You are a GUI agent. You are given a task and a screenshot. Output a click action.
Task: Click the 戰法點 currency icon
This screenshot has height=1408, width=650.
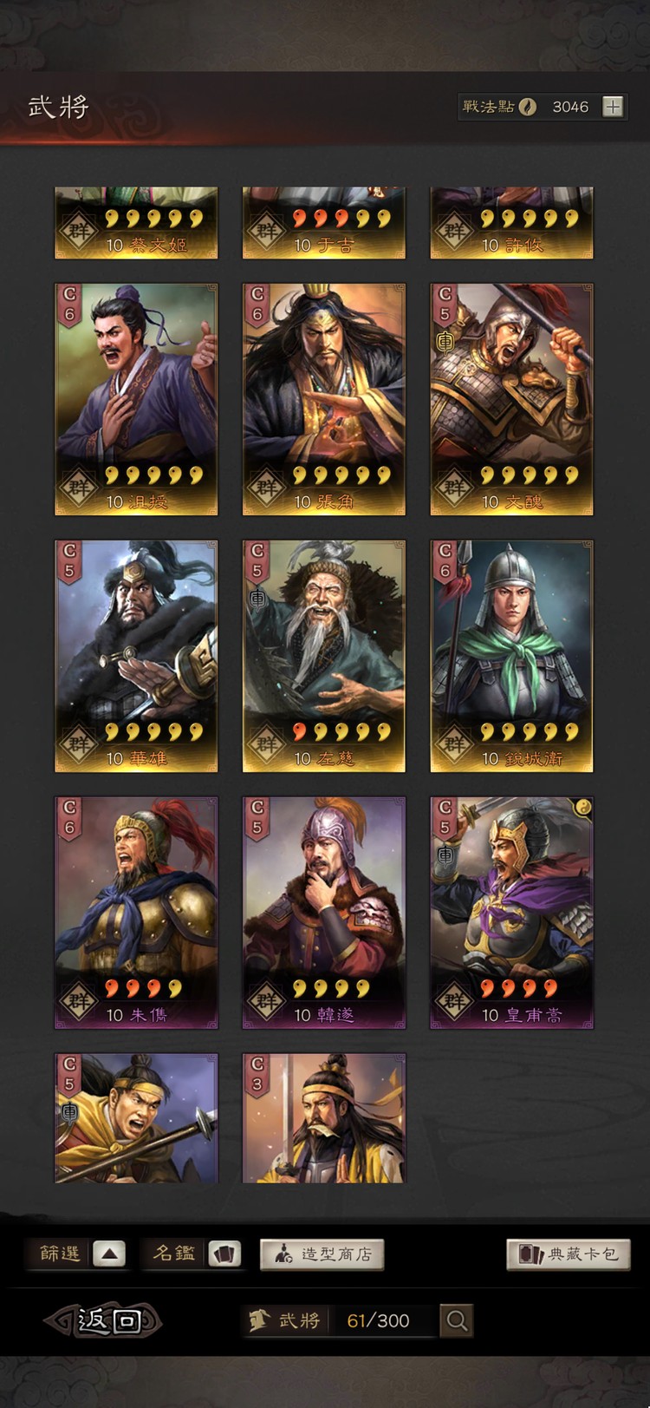pos(528,107)
